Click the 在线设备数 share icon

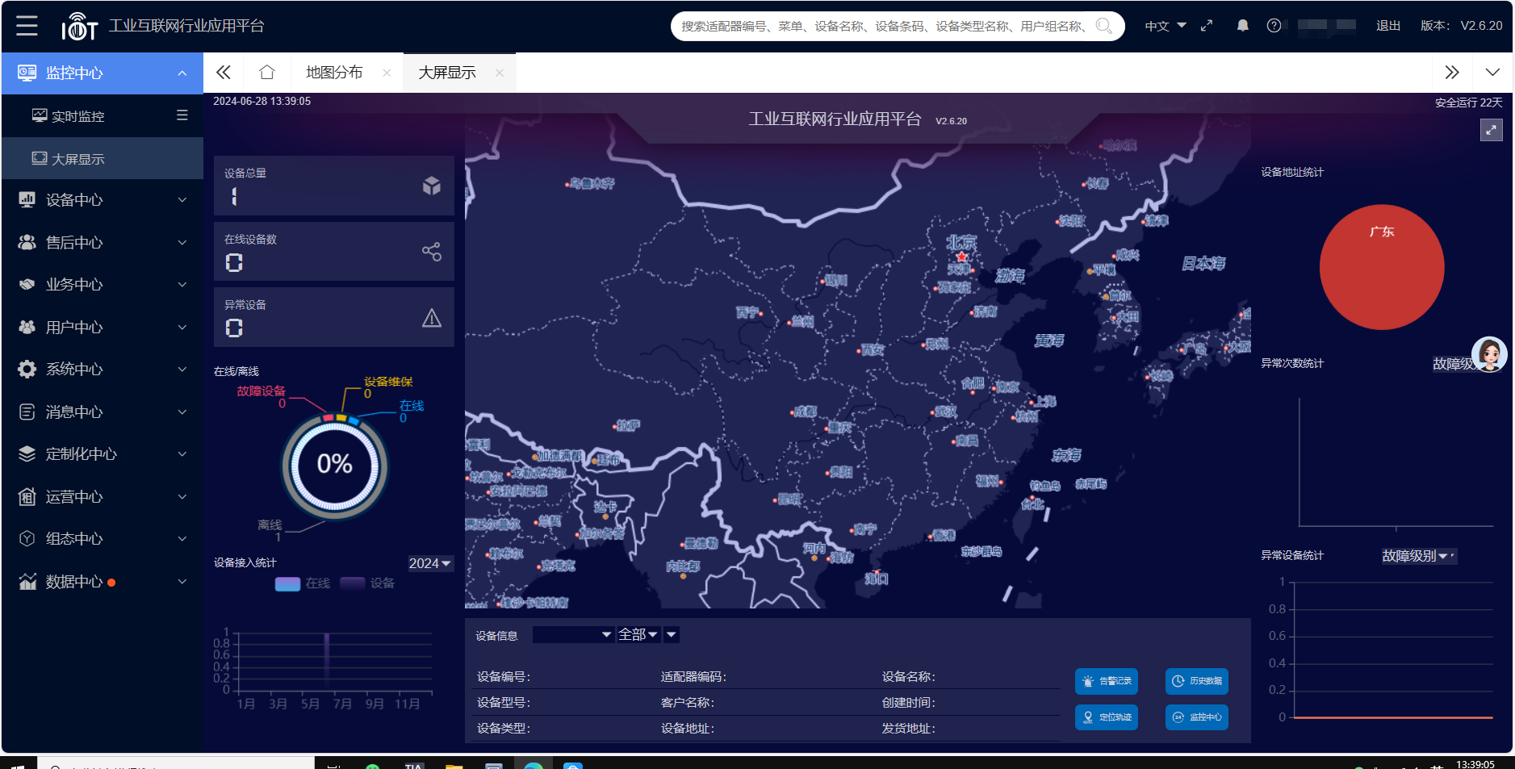432,252
